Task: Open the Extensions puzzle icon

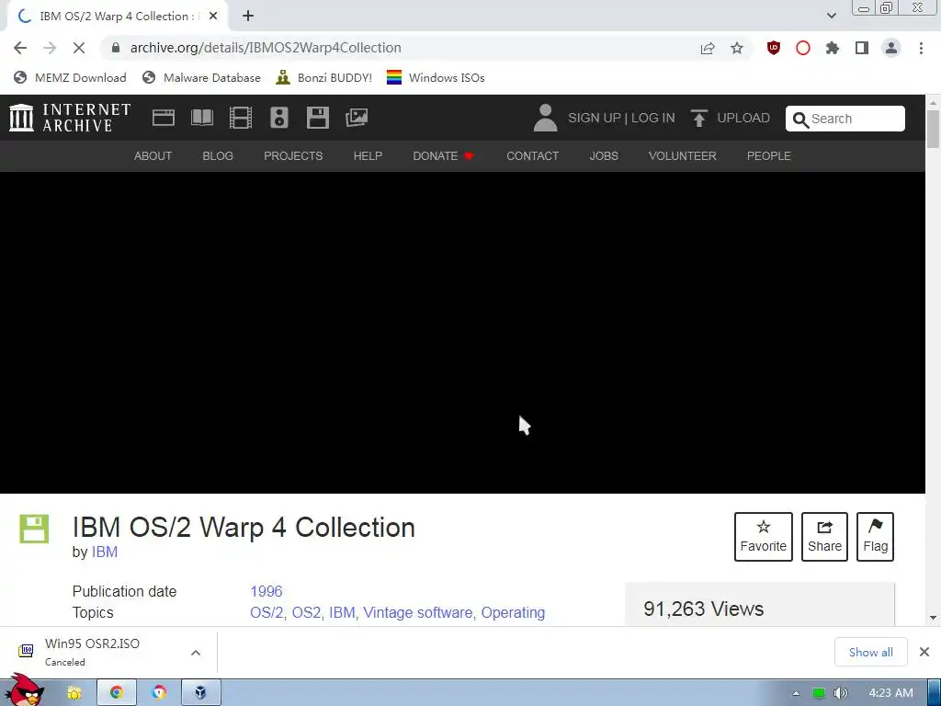Action: click(x=833, y=48)
